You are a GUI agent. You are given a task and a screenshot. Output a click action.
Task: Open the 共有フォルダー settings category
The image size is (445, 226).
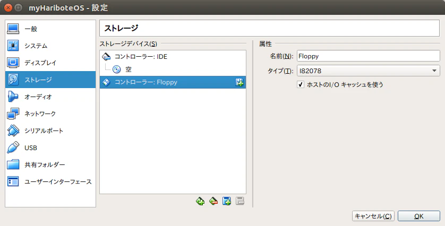tap(50, 165)
